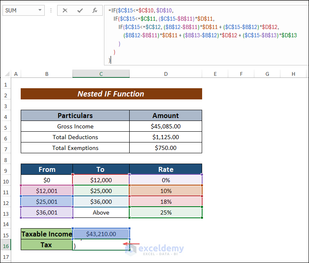Image resolution: width=309 pixels, height=263 pixels.
Task: Select the Above cell
Action: tap(101, 212)
